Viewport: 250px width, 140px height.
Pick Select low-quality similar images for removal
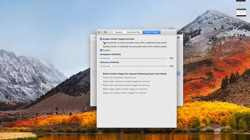[101, 93]
